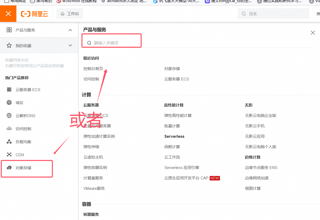This screenshot has height=220, width=320.
Task: Open 访问控制 under recent visits
Action: click(91, 79)
